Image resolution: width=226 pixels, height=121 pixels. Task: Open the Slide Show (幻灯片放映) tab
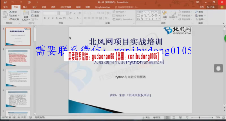[66, 7]
